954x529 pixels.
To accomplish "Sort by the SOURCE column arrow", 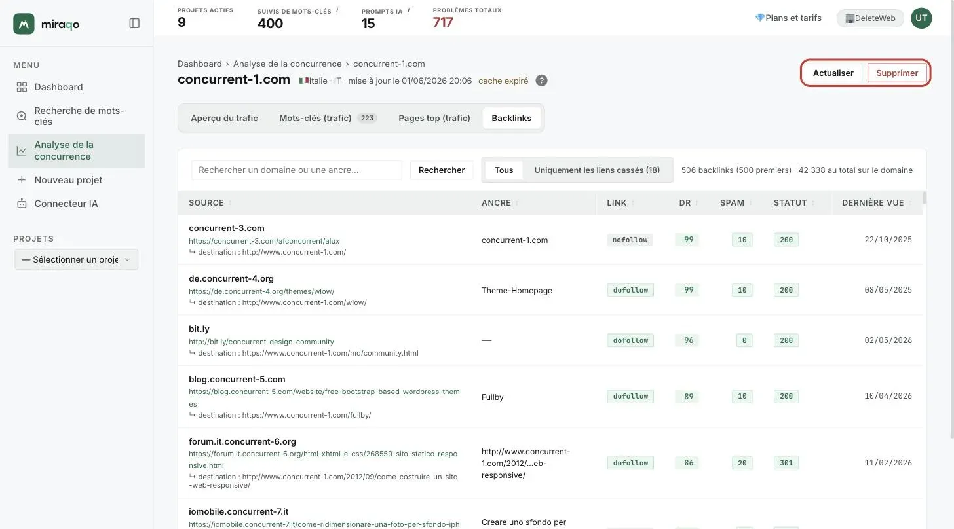I will 230,203.
